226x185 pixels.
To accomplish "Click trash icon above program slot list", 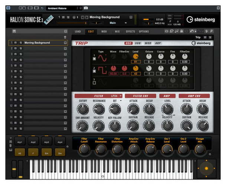I will (65, 37).
